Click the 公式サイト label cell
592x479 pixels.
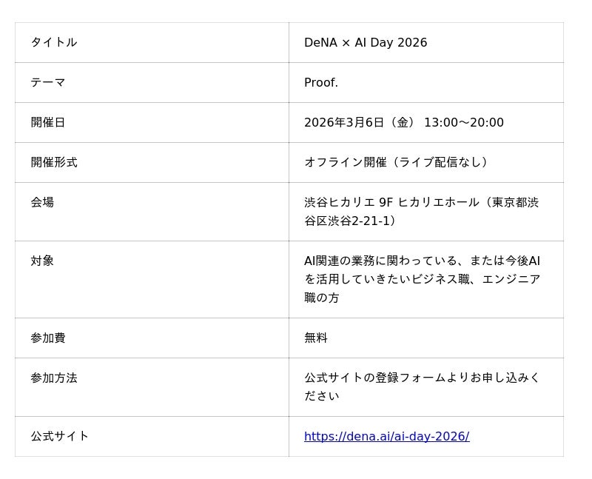[60, 436]
